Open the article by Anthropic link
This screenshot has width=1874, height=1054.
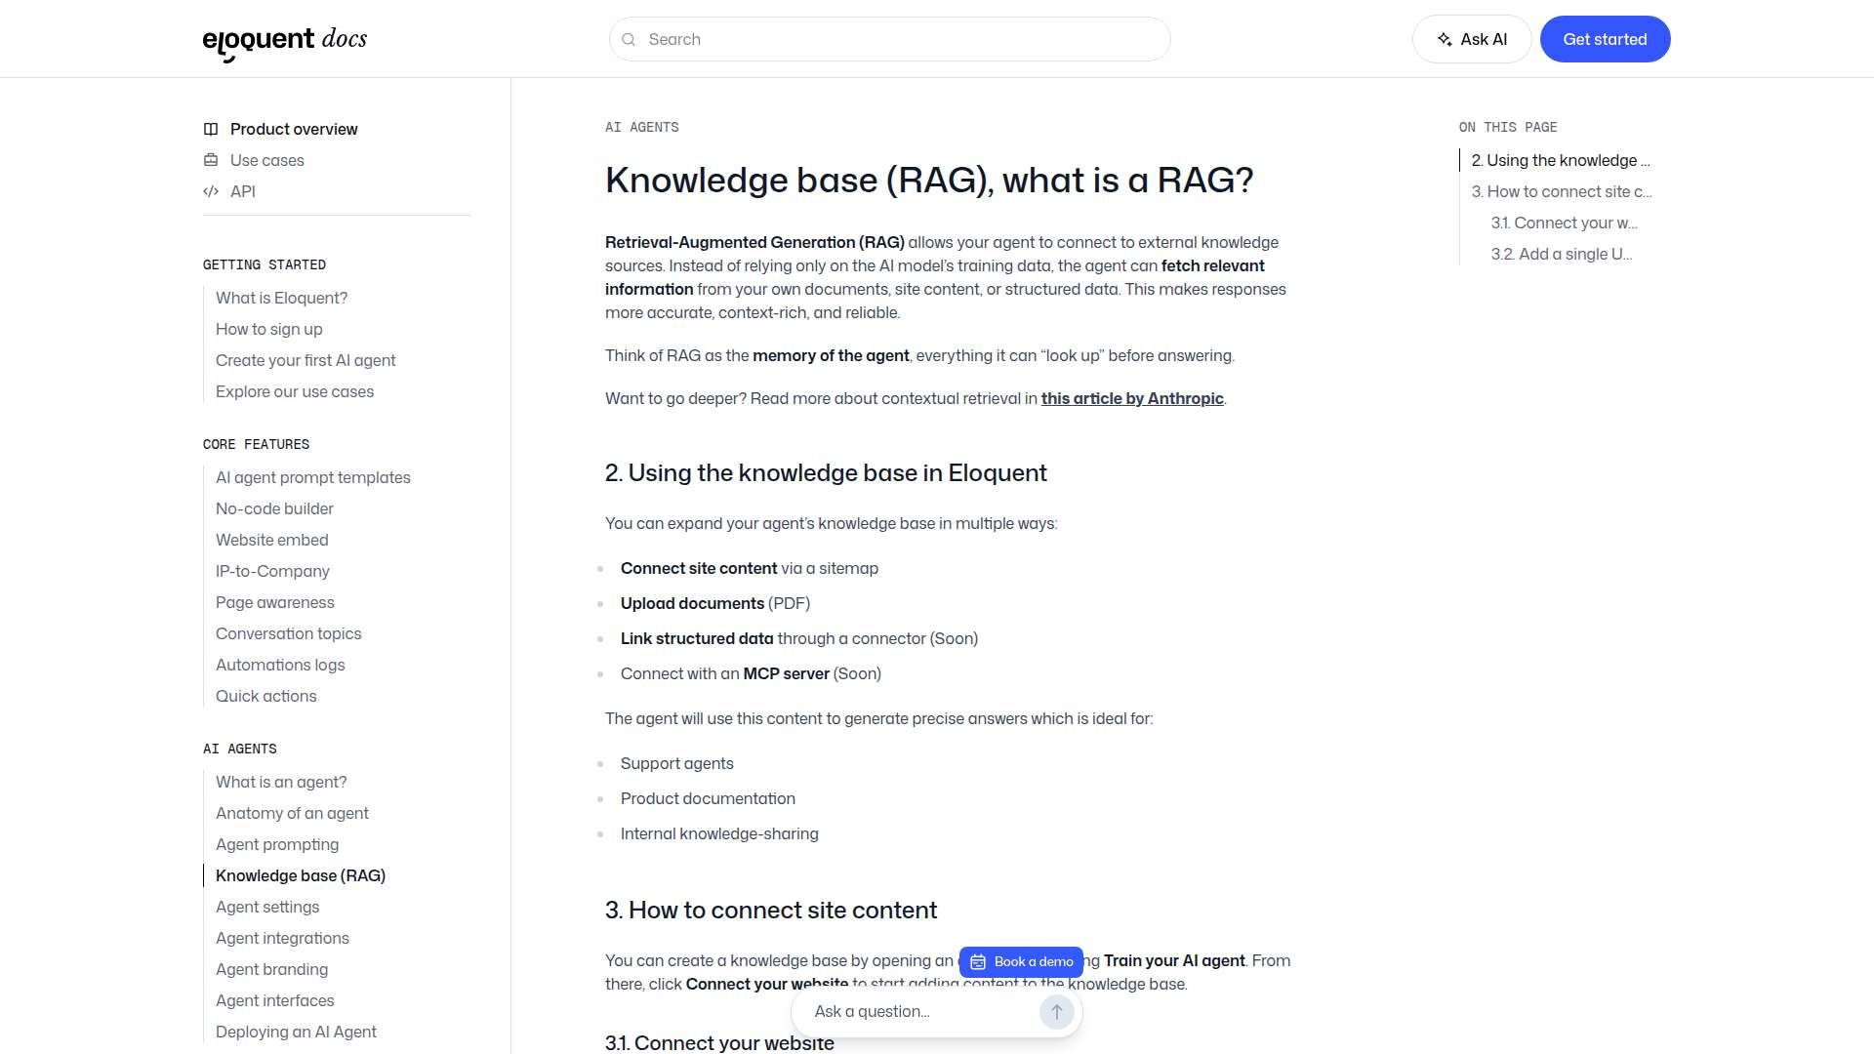coord(1132,398)
